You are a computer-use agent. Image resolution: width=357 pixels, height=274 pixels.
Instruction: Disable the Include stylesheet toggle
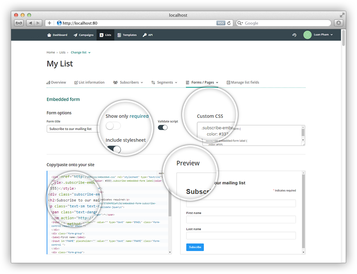[113, 149]
